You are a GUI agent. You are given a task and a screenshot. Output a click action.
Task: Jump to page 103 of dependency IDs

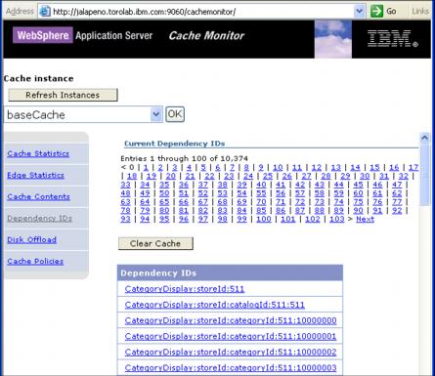coord(337,219)
